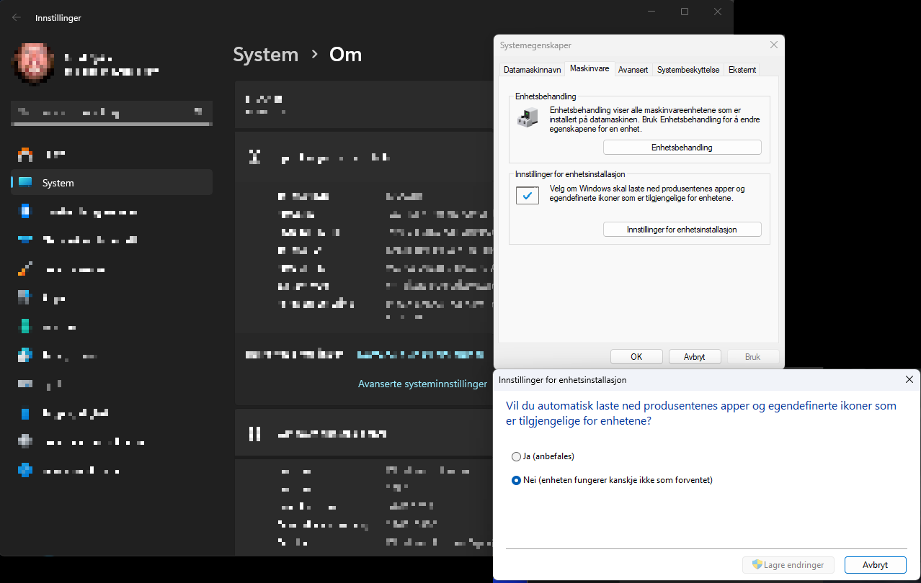Viewport: 921px width, 583px height.
Task: Click the System monitor icon in sidebar
Action: click(x=26, y=183)
